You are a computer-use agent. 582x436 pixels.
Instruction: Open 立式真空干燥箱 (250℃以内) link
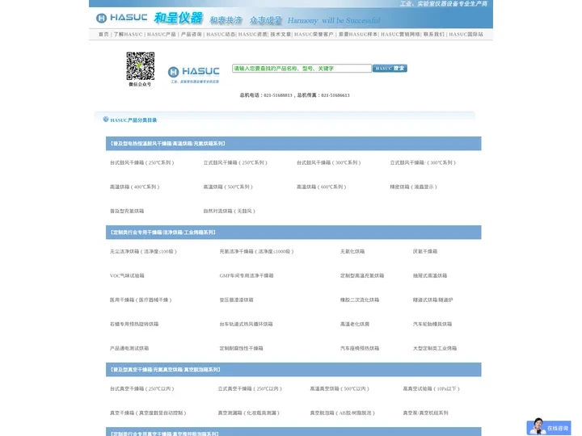pyautogui.click(x=250, y=388)
